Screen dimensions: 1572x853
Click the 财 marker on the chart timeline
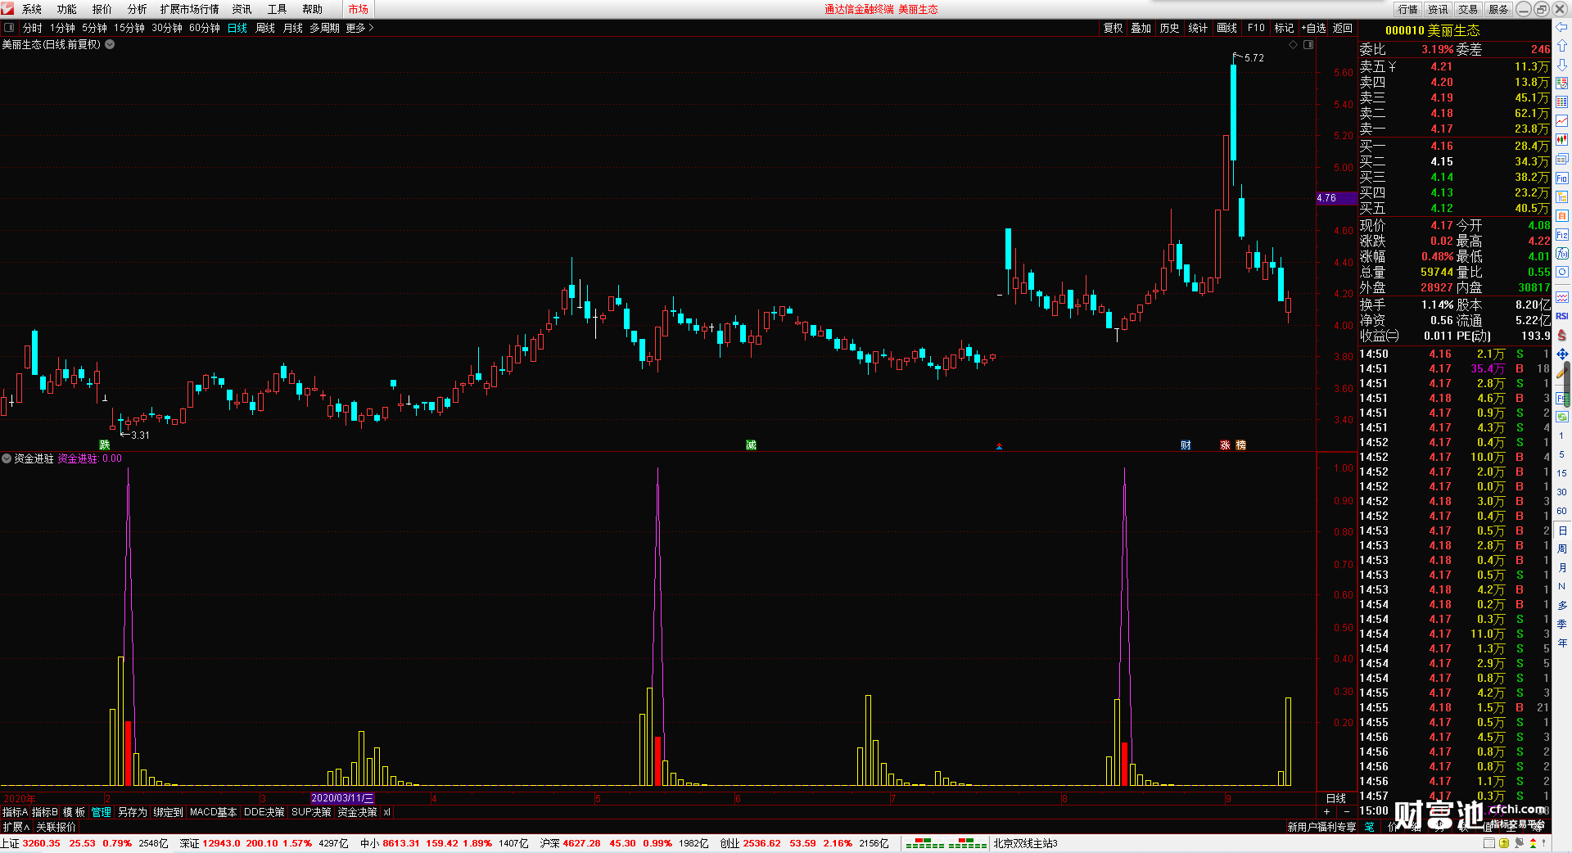[1186, 445]
